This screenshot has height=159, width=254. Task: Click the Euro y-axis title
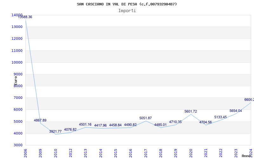coord(16,81)
